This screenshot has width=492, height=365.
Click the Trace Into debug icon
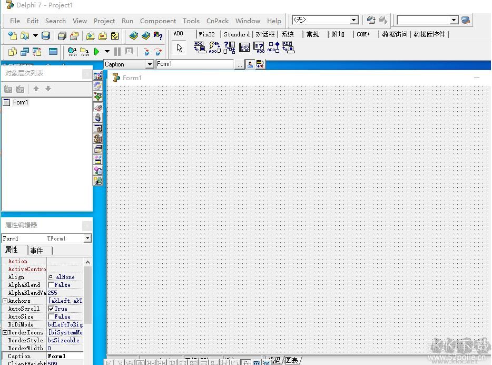pyautogui.click(x=146, y=52)
